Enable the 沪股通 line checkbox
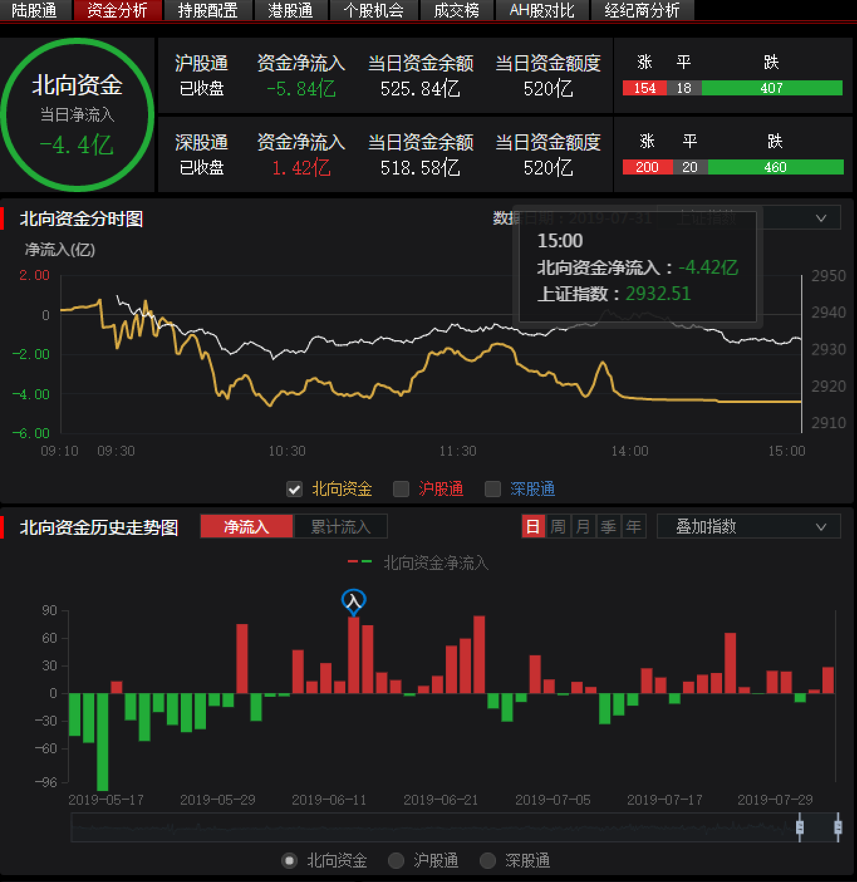Image resolution: width=857 pixels, height=882 pixels. click(401, 489)
